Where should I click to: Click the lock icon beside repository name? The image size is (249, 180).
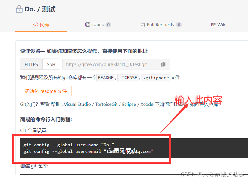click(x=19, y=9)
